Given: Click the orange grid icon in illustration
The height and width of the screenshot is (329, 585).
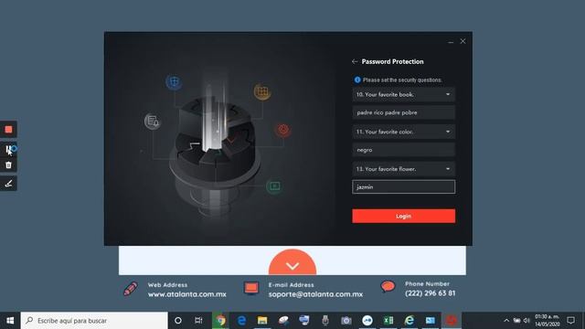Looking at the screenshot, I should tap(262, 91).
